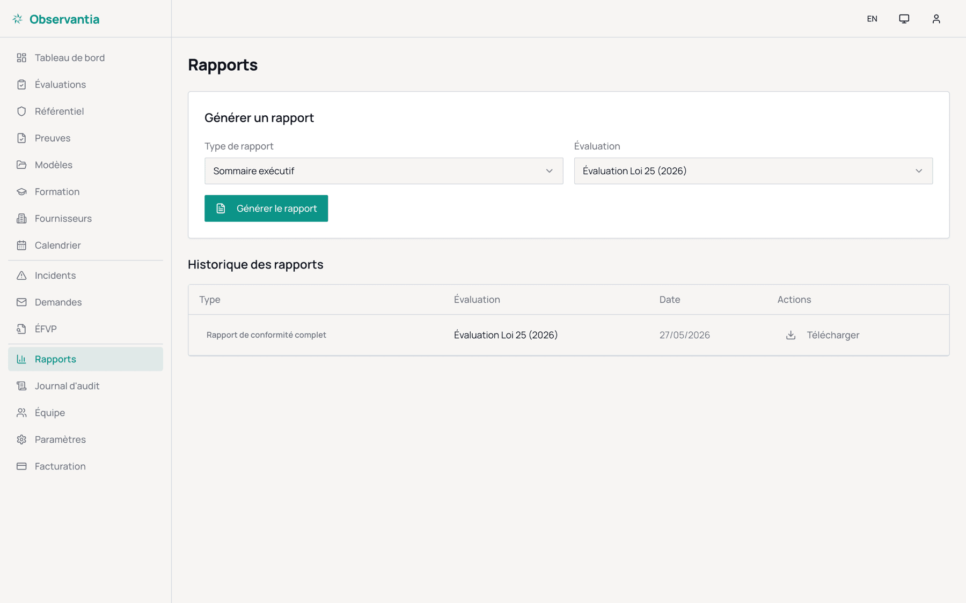
Task: Go to the Paramètres page
Action: (85, 439)
